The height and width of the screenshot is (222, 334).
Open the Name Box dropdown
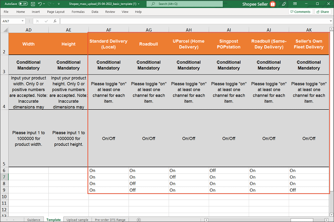pyautogui.click(x=23, y=21)
